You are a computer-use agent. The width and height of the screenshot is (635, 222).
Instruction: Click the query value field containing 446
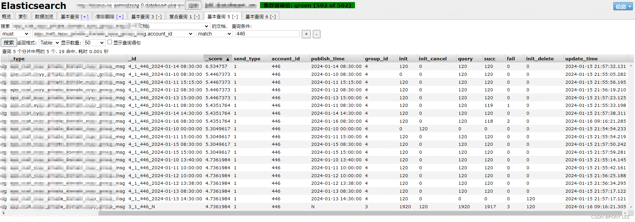[x=267, y=34]
